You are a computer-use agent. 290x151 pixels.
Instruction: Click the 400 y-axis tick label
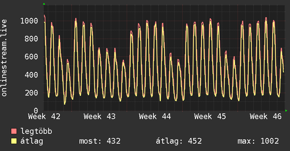[31, 75]
